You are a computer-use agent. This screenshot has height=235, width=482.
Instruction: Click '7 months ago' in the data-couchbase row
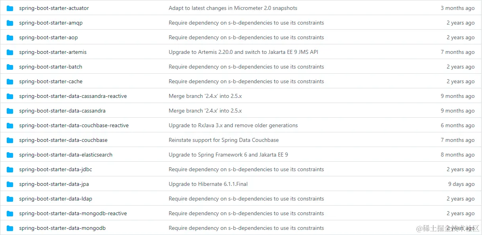click(x=457, y=140)
